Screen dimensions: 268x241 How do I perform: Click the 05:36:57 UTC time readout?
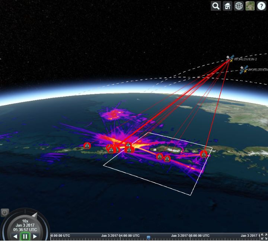click(25, 229)
